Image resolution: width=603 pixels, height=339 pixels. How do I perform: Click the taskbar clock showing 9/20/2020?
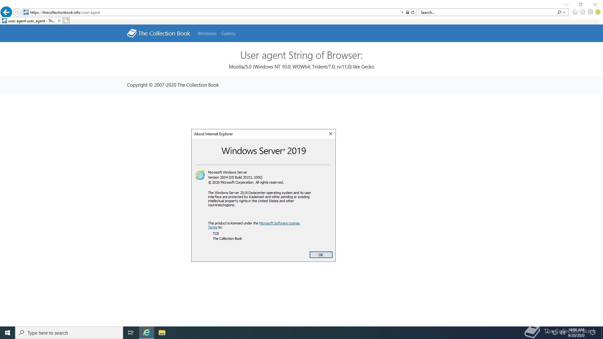(x=576, y=333)
